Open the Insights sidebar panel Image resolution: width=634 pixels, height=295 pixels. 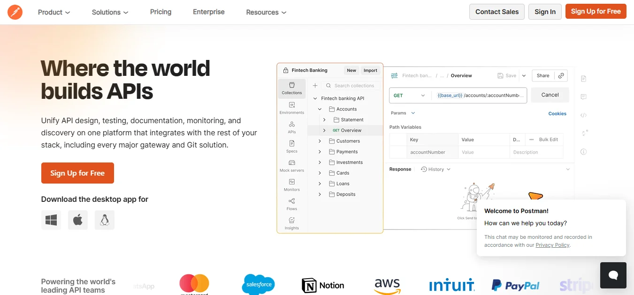click(292, 223)
